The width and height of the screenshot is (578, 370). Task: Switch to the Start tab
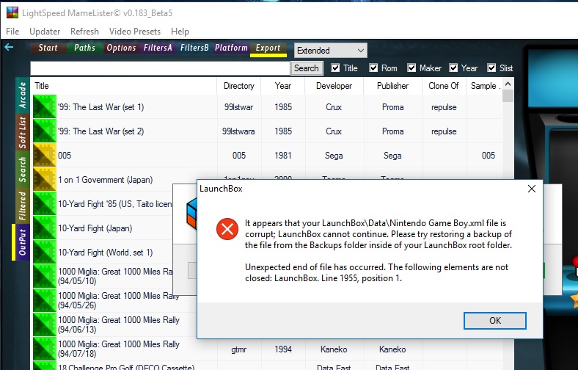(x=48, y=48)
